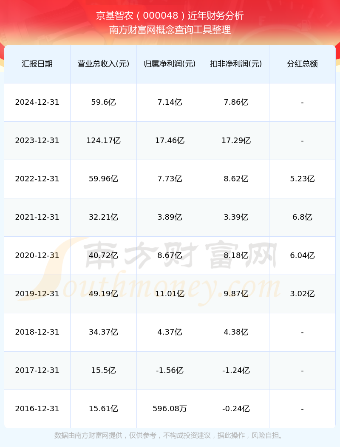
Task: Click the value 9.87亿
Action: (236, 294)
